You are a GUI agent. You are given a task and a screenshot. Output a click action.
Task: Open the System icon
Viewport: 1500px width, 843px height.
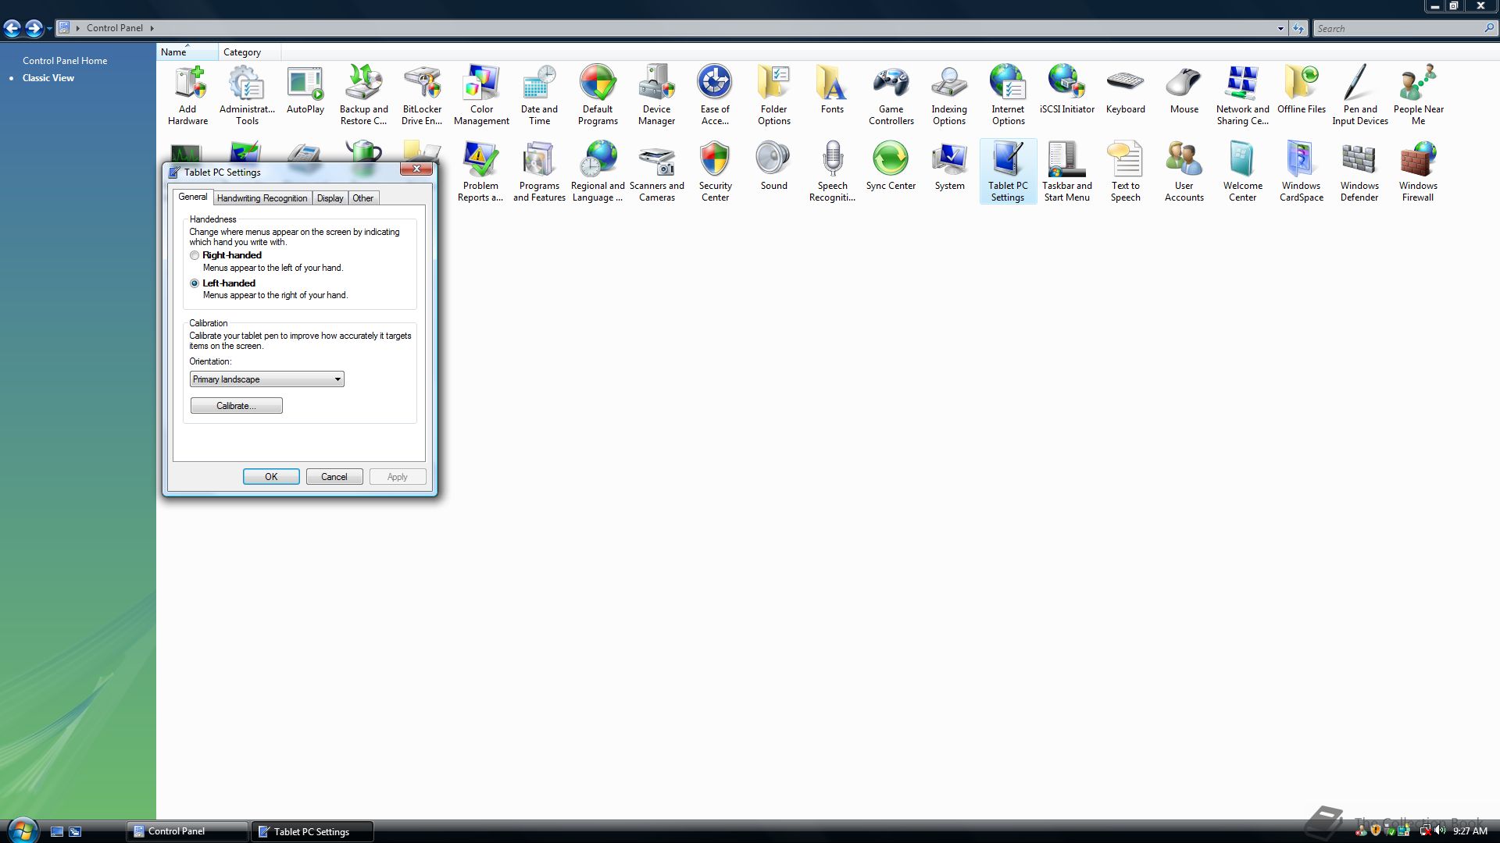(x=950, y=165)
